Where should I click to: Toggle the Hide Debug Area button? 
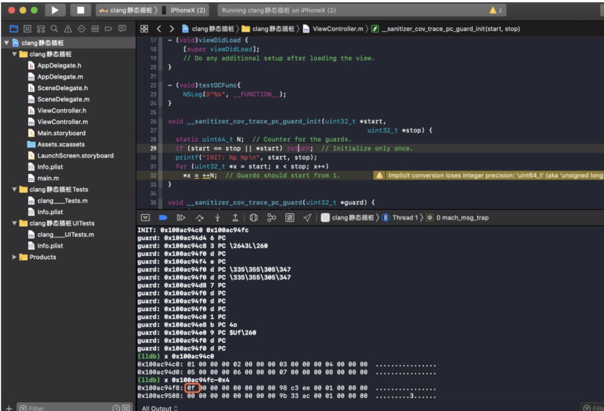(145, 218)
